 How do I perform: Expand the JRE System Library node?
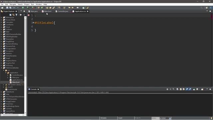[4, 85]
